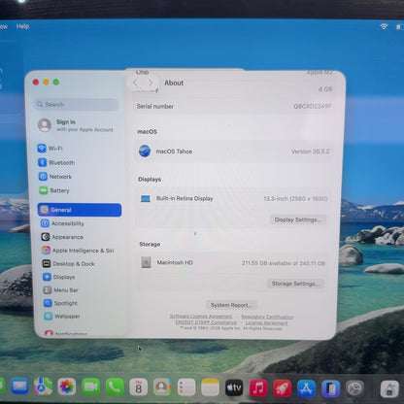Sign in with your Apple Account
Screen dimensions: 404x404
click(x=76, y=125)
